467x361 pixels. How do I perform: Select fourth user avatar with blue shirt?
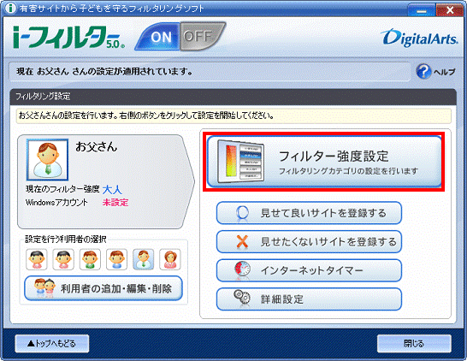pos(116,259)
